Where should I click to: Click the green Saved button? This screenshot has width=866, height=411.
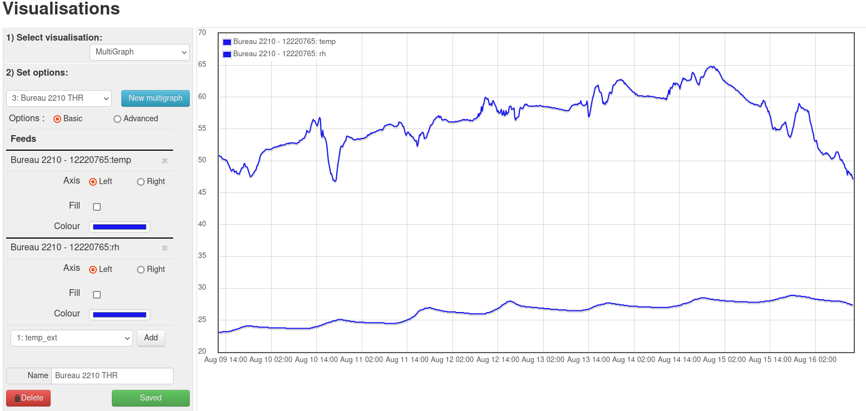click(151, 398)
